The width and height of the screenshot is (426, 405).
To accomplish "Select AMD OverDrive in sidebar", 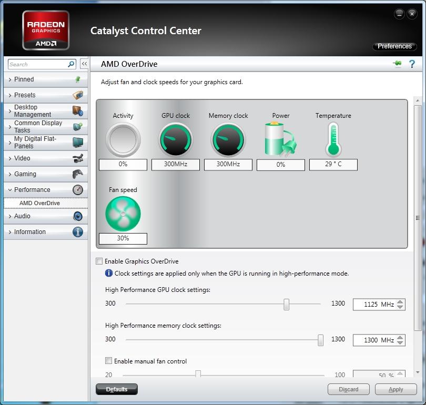I will click(x=46, y=203).
